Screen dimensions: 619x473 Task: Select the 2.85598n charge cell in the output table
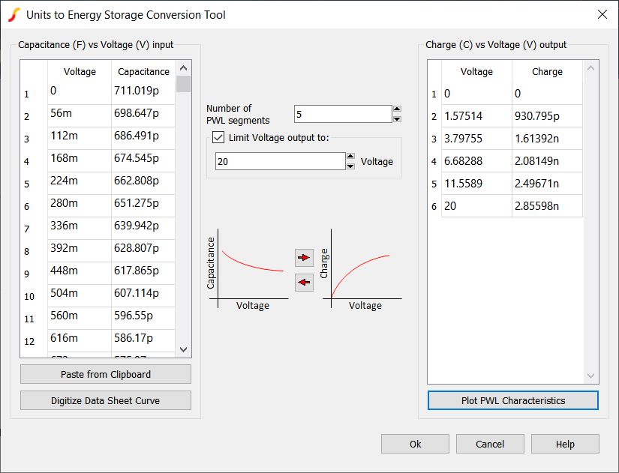(x=545, y=205)
